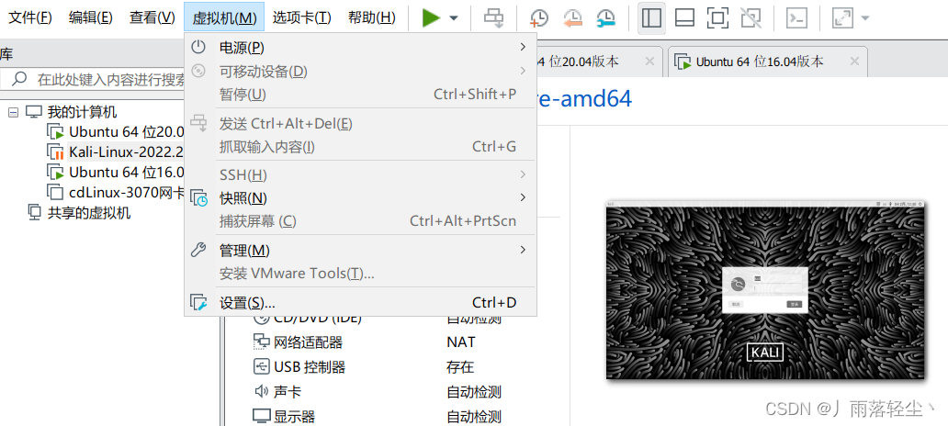Screen dimensions: 948x426
Task: Click the 存在 value for USB controller
Action: (x=460, y=367)
